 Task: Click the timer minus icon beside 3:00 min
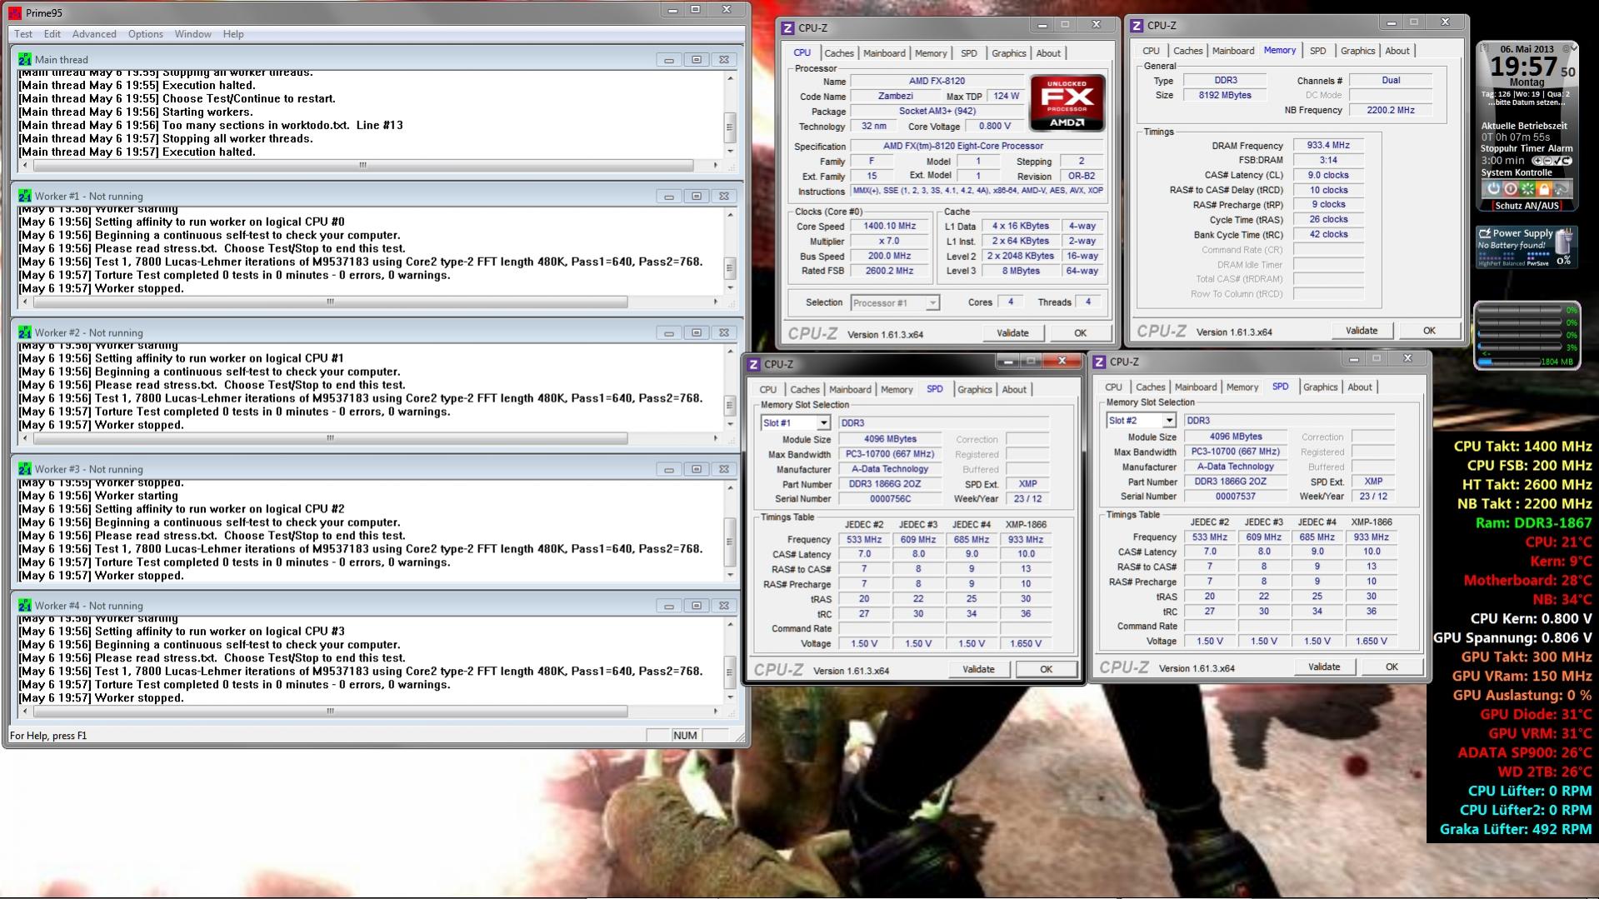coord(1547,161)
